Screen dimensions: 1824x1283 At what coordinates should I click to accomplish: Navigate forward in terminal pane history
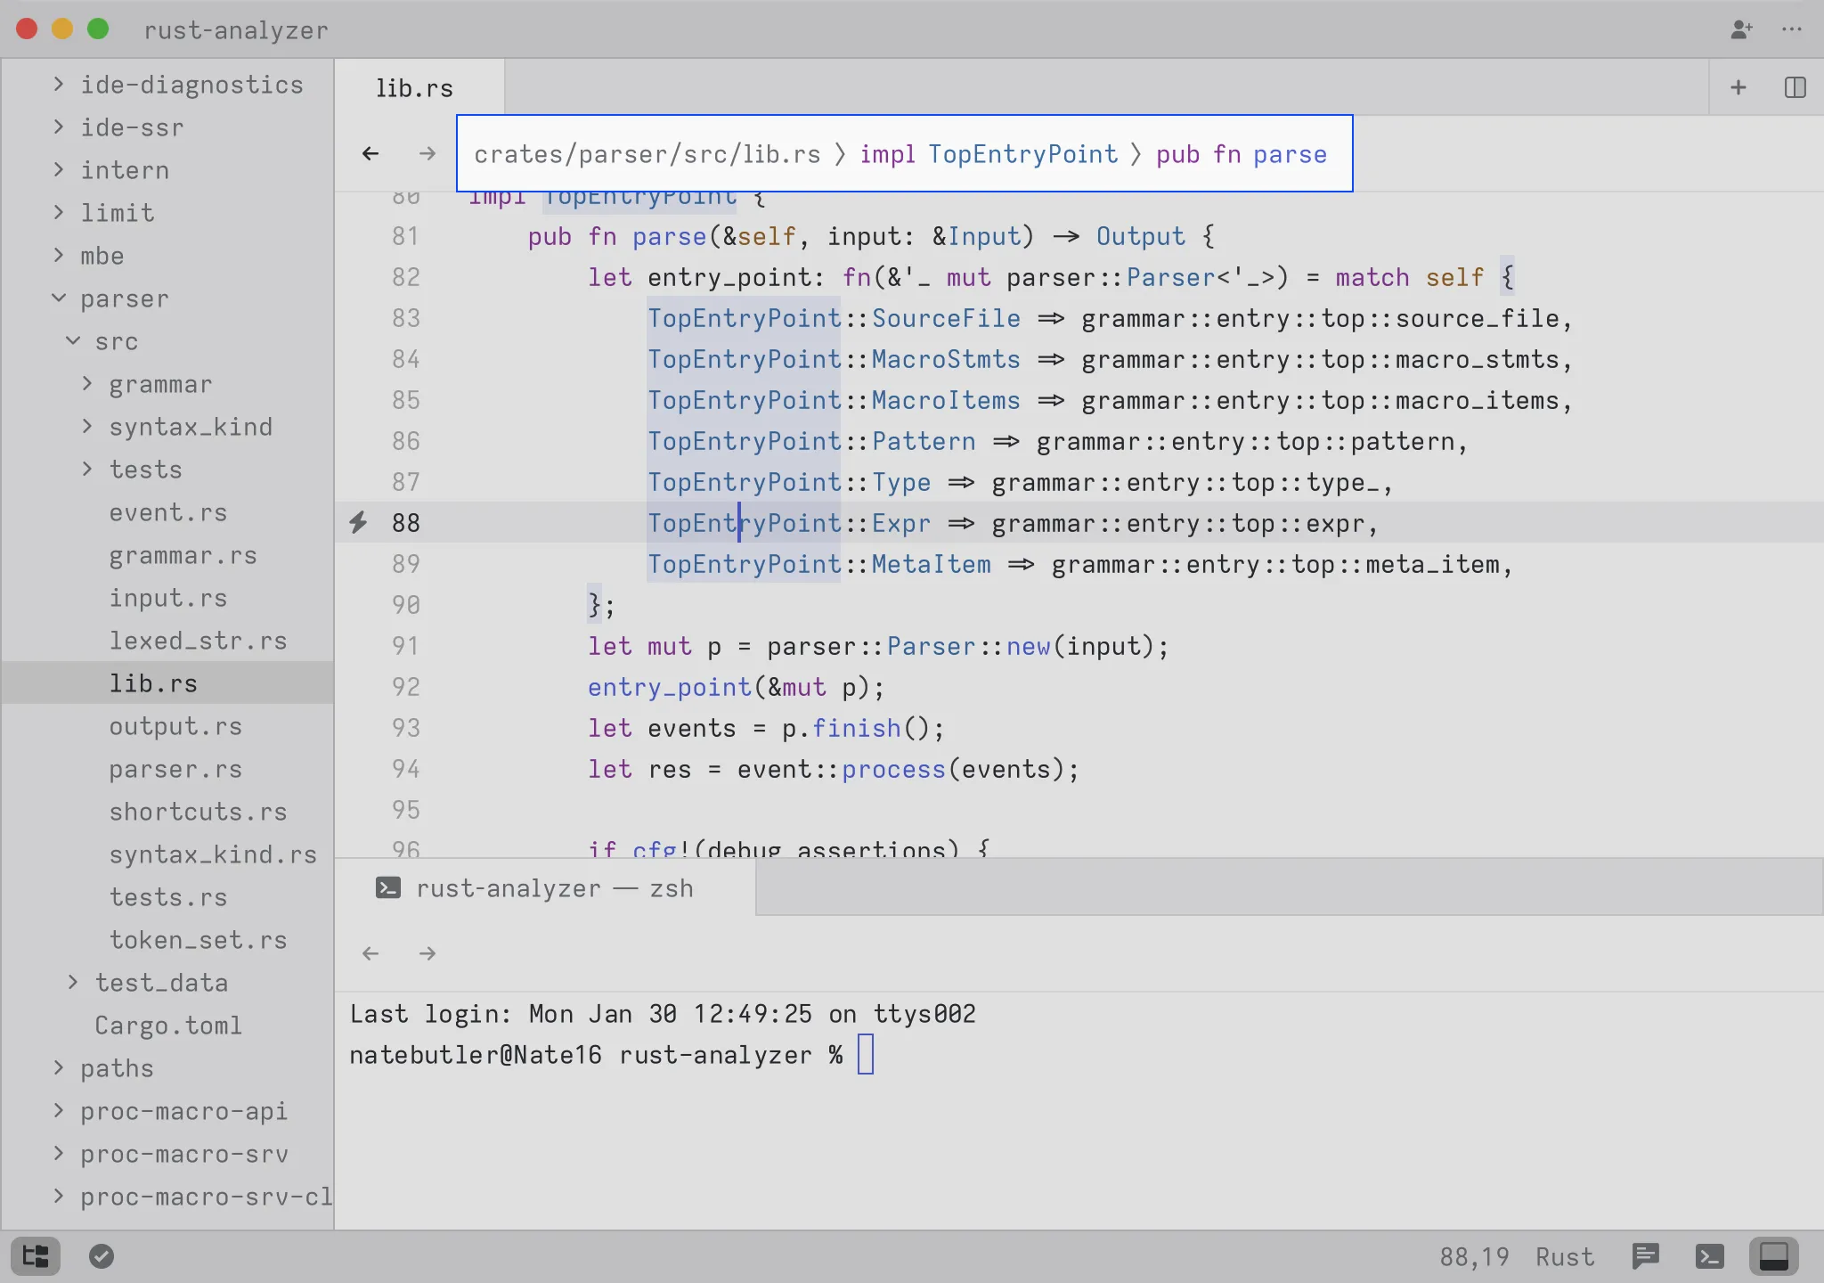(427, 953)
